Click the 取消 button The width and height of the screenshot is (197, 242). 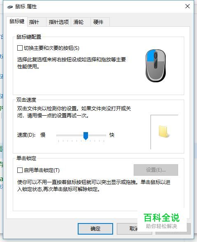(x=134, y=228)
